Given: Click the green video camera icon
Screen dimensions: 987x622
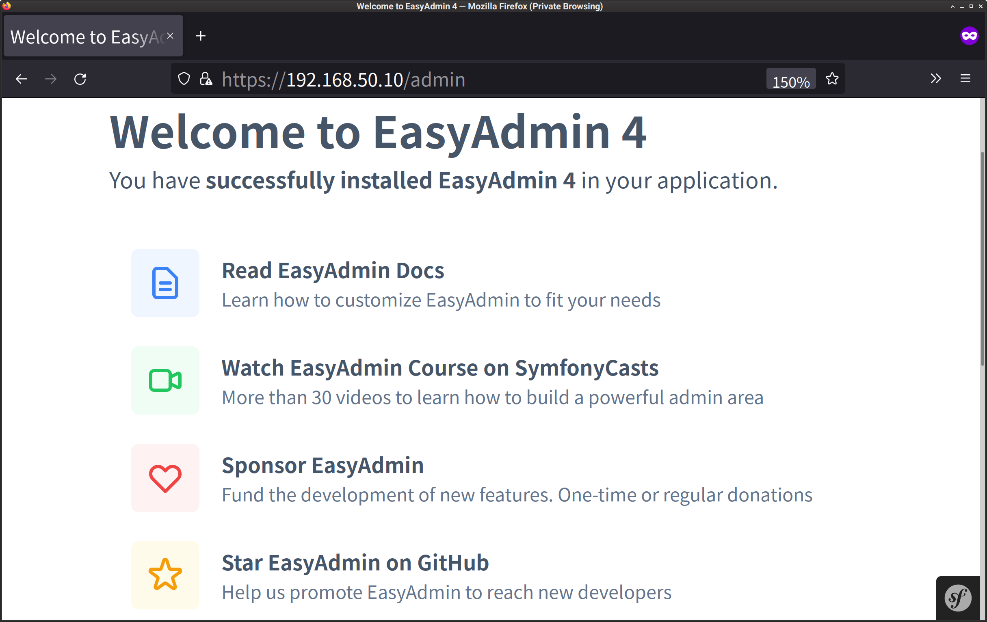Looking at the screenshot, I should point(165,380).
